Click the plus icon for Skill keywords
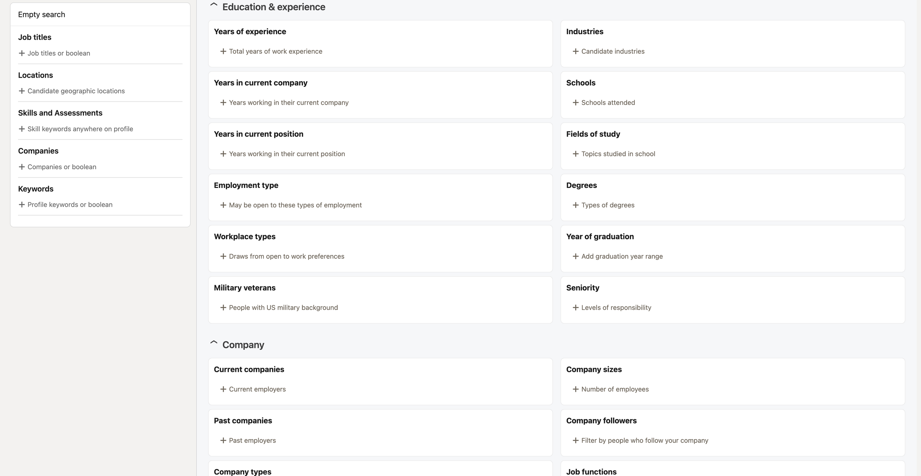This screenshot has height=476, width=921. pos(22,129)
